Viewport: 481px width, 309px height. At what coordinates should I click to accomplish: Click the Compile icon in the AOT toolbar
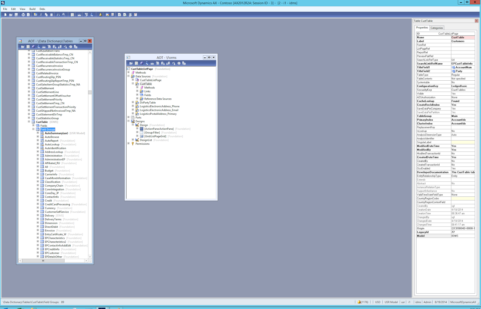33,47
